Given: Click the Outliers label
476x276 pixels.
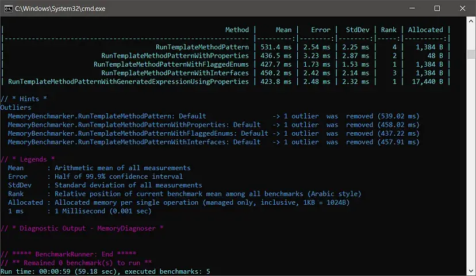Looking at the screenshot, I should tap(16, 108).
